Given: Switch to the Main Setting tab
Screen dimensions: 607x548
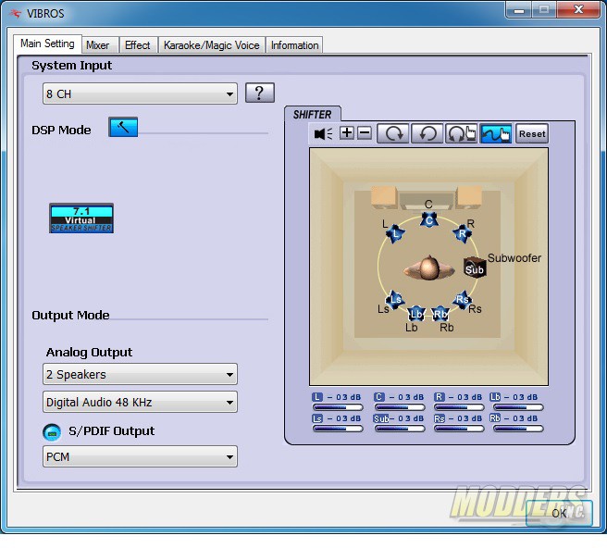Looking at the screenshot, I should click(47, 44).
